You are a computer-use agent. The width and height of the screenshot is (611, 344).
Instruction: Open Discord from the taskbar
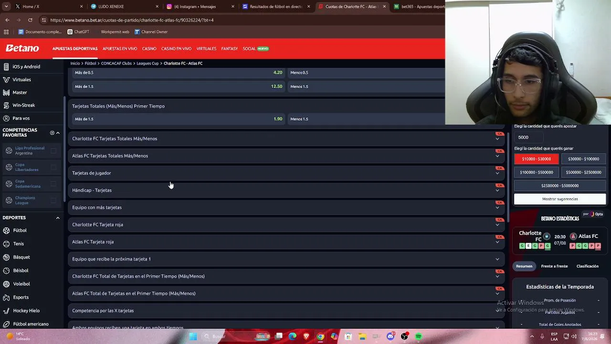(390, 336)
